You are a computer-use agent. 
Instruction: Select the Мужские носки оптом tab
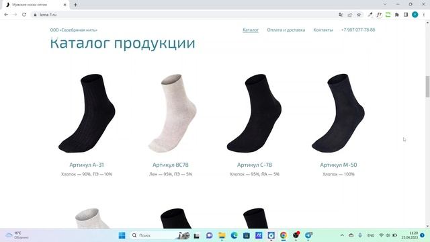point(36,5)
